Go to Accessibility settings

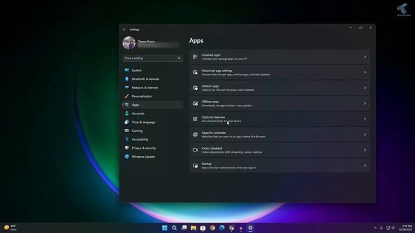point(153,139)
